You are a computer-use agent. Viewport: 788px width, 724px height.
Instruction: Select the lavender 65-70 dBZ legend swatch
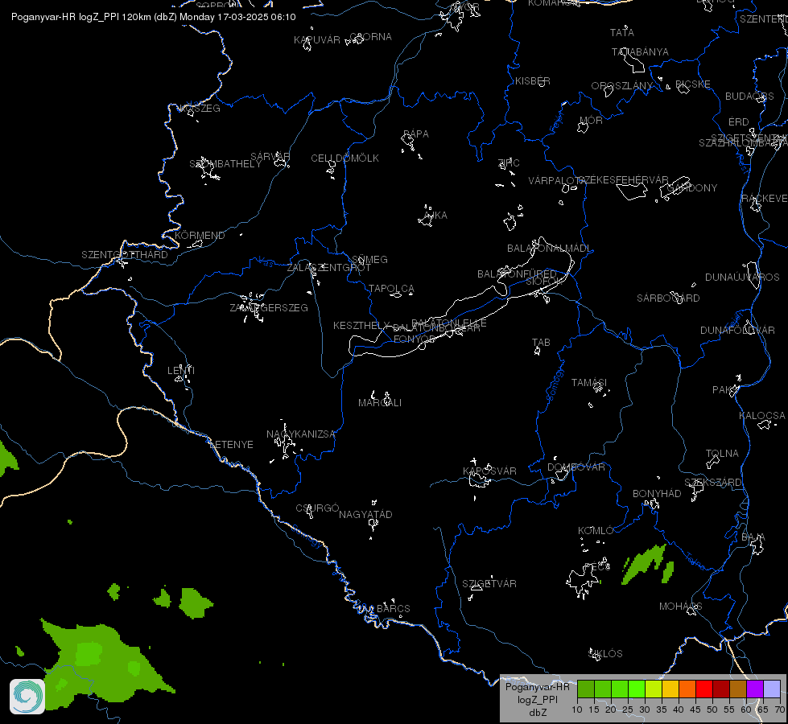(771, 689)
